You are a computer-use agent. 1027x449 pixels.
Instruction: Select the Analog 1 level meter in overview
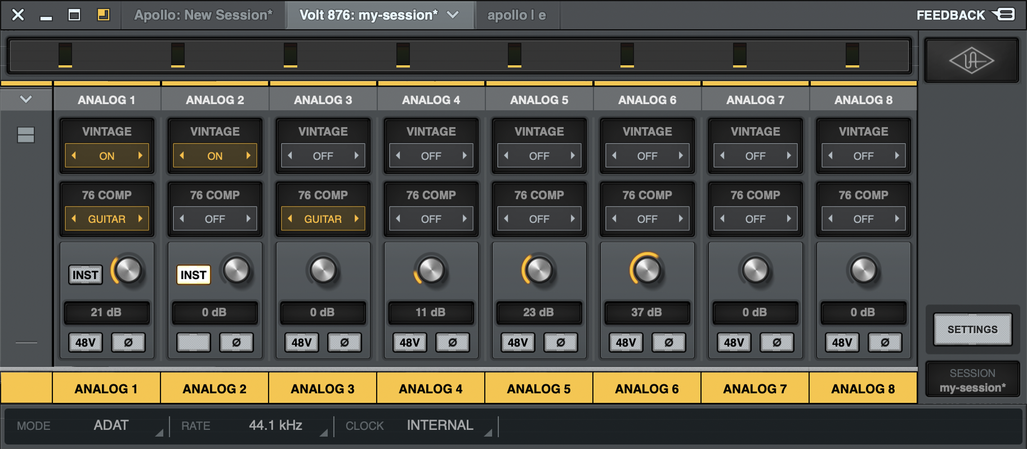(65, 55)
